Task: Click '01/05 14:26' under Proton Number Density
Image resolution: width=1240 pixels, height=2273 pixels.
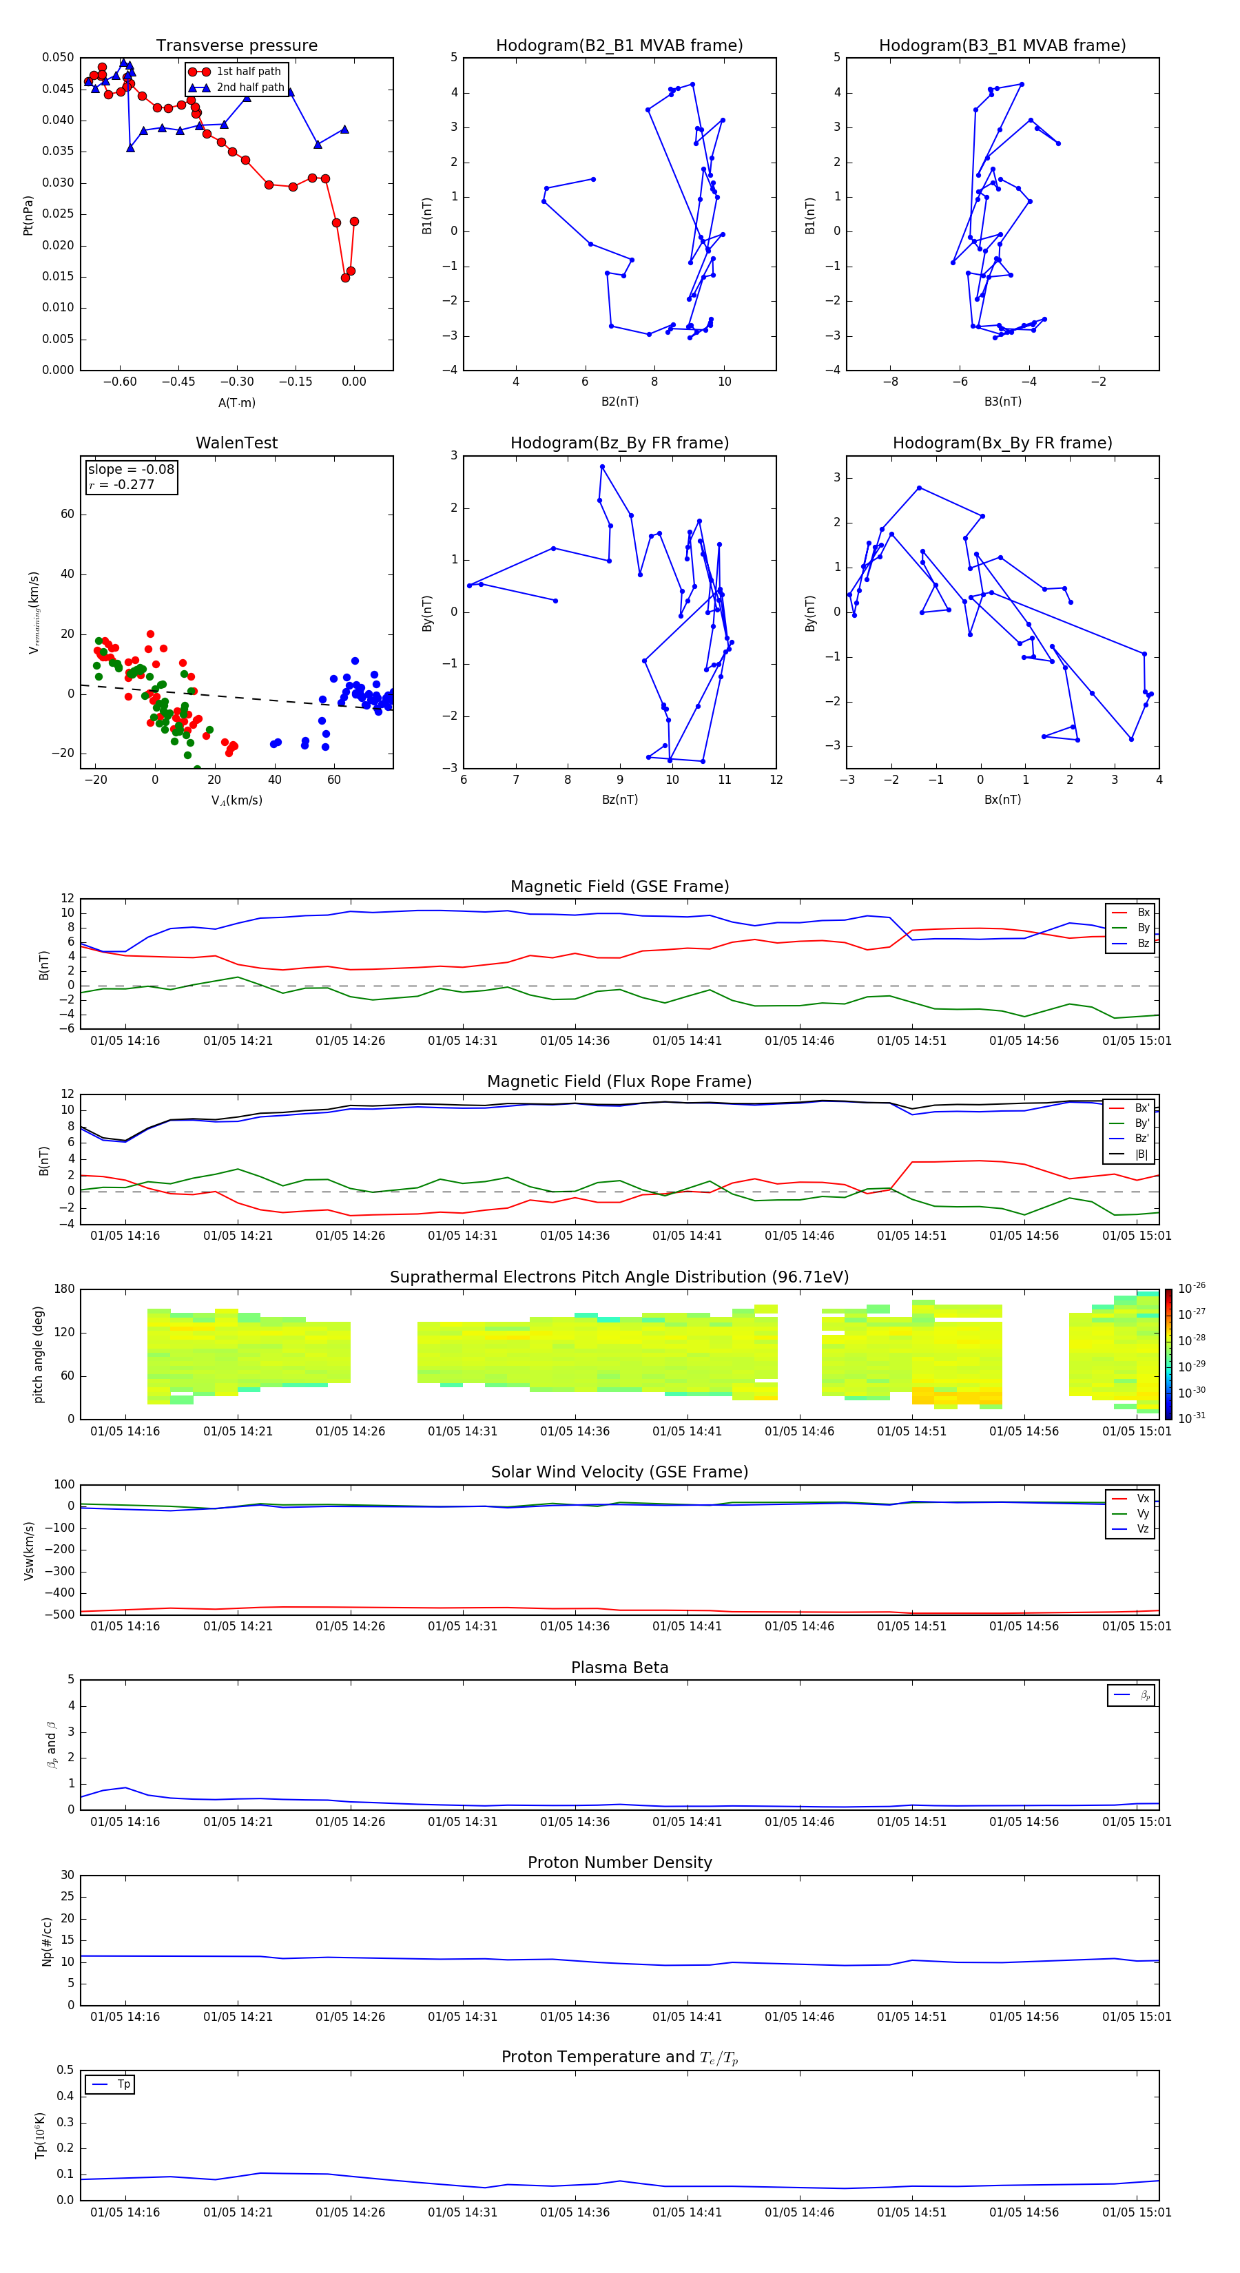Action: click(x=351, y=2016)
